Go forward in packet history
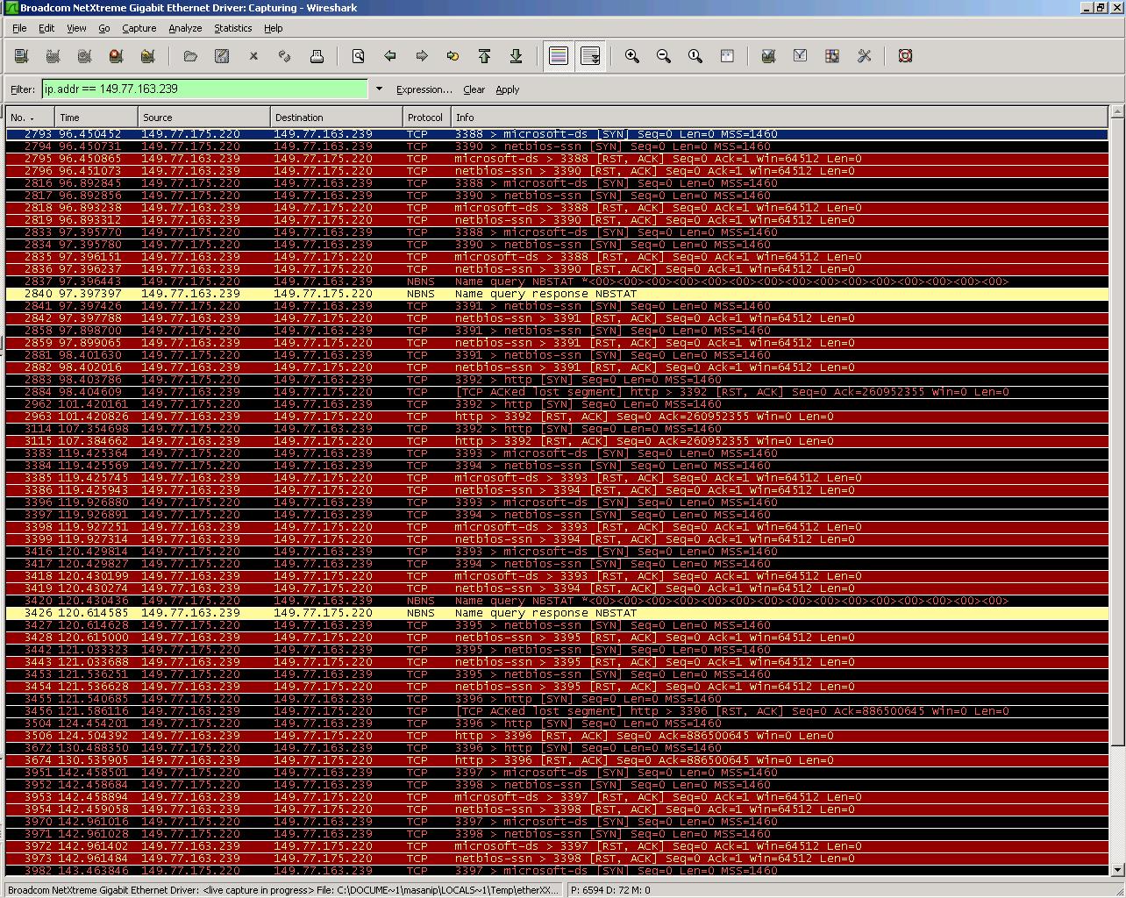This screenshot has height=898, width=1126. click(422, 56)
